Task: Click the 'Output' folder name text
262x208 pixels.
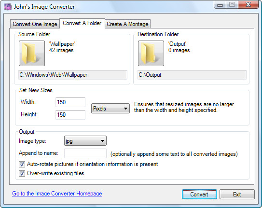Action: (177, 44)
